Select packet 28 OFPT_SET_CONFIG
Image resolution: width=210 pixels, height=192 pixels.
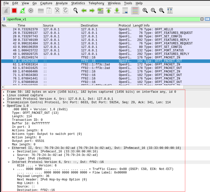pyautogui.click(x=106, y=36)
